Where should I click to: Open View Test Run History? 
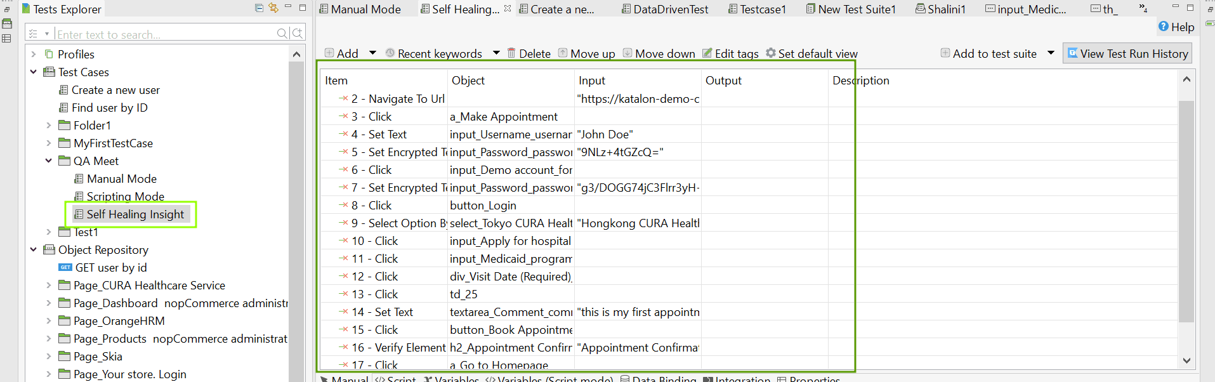coord(1127,53)
